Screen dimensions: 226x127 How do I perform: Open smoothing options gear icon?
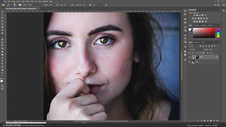point(90,5)
